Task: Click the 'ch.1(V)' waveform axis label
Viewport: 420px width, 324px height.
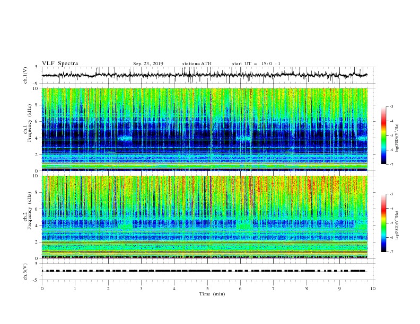Action: (25, 75)
